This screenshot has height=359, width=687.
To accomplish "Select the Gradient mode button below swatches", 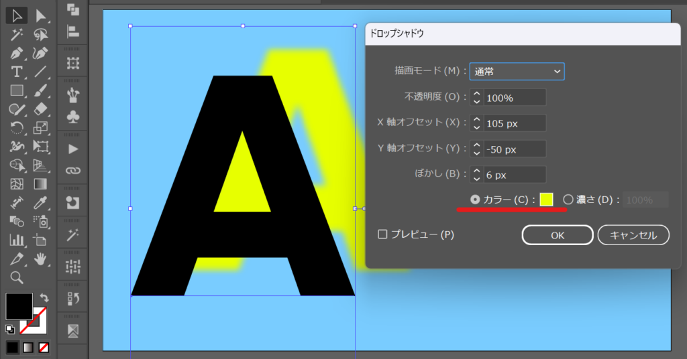I will click(28, 348).
